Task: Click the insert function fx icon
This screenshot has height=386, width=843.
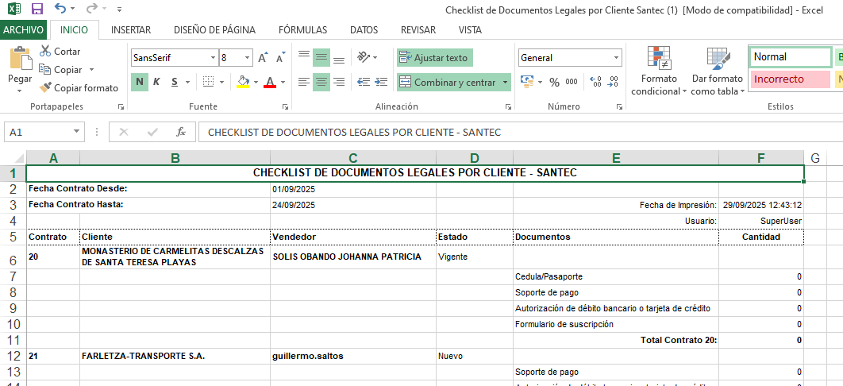Action: pos(180,132)
